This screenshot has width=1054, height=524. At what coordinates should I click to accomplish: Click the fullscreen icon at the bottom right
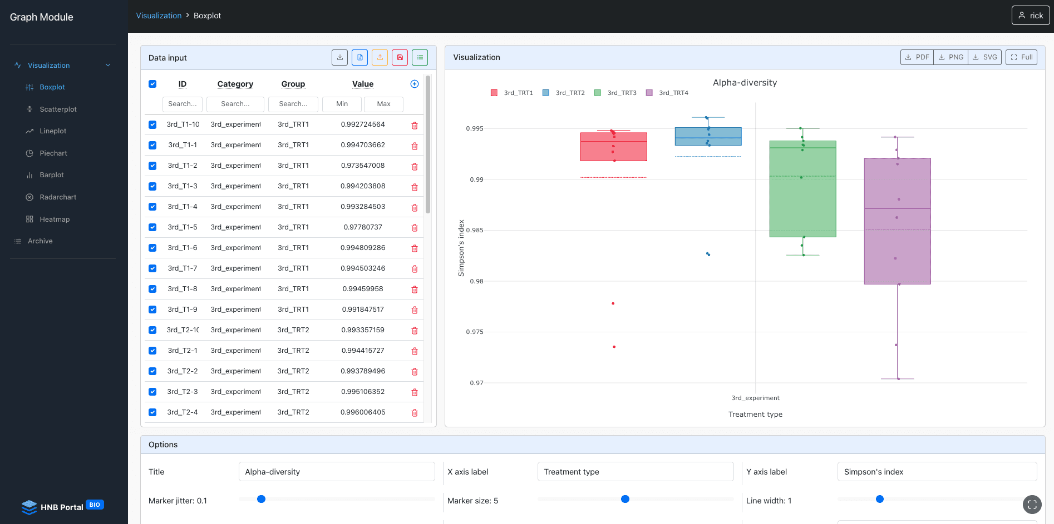tap(1032, 505)
